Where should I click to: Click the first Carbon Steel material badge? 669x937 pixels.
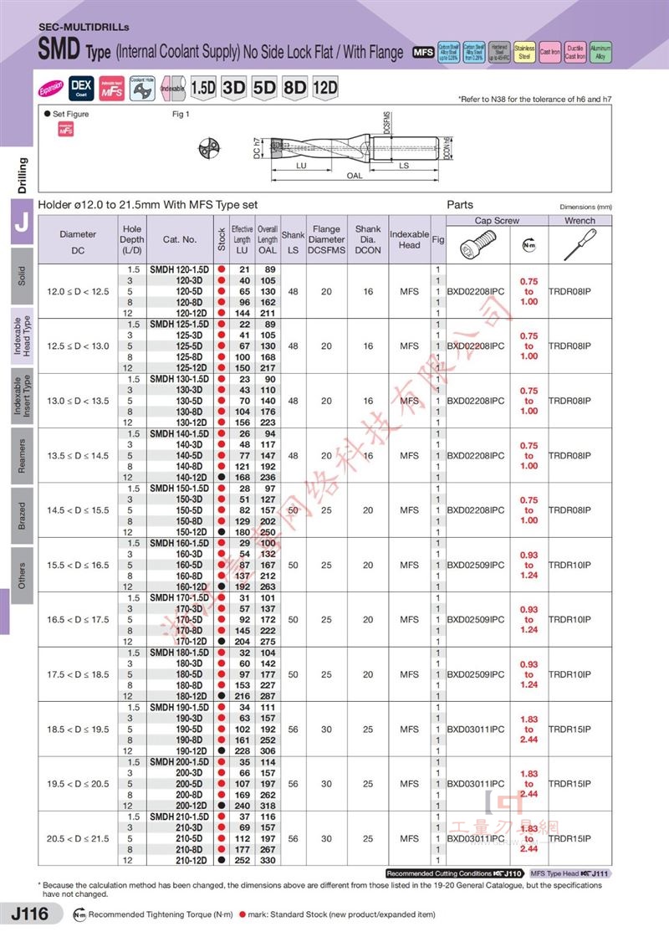tap(448, 53)
